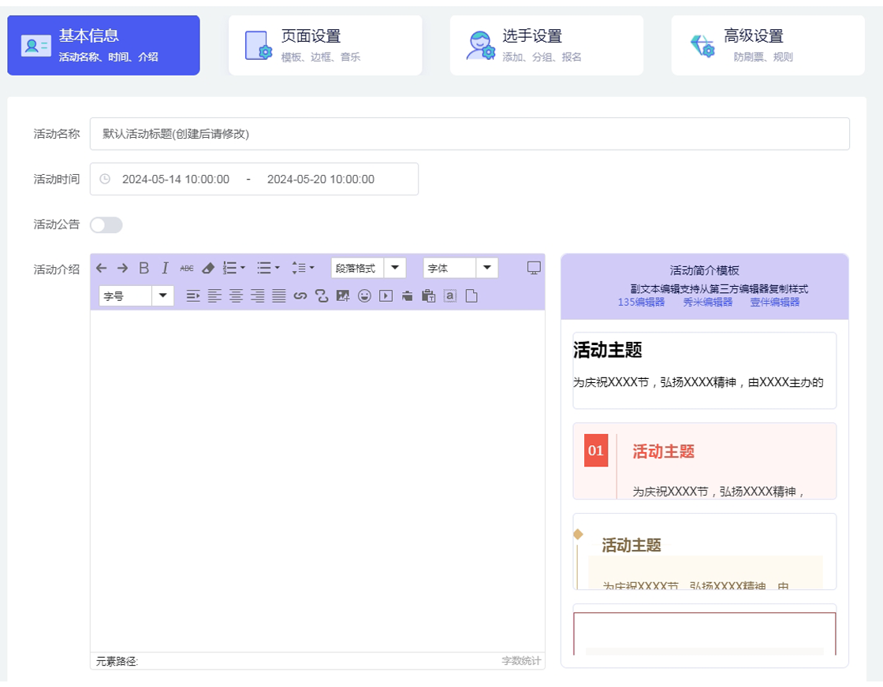This screenshot has width=883, height=687.
Task: Insert a bulleted list
Action: 264,269
